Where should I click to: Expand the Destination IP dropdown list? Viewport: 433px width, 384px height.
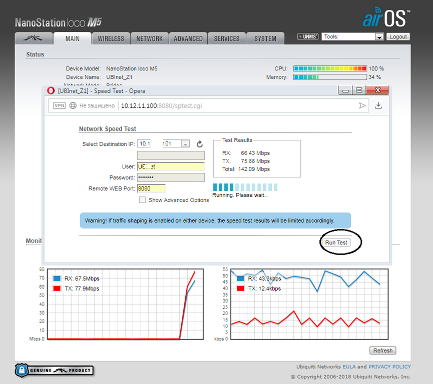click(x=185, y=144)
